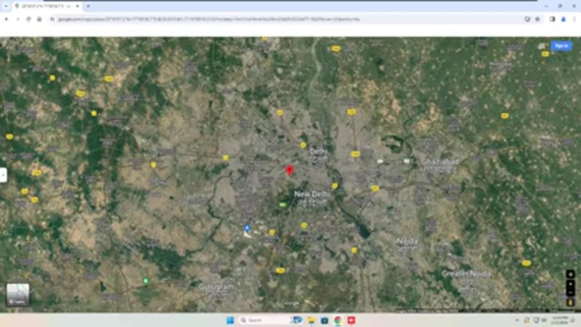
Task: Open the tab search dropdown arrow
Action: [x=6, y=6]
